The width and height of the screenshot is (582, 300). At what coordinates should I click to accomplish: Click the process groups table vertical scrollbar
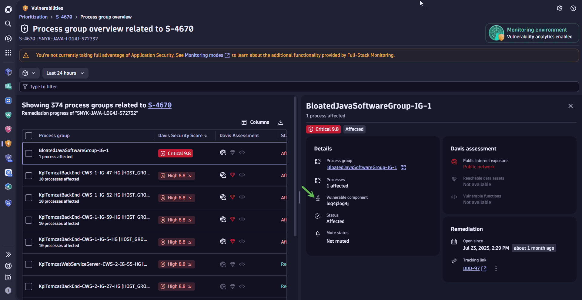pyautogui.click(x=295, y=166)
